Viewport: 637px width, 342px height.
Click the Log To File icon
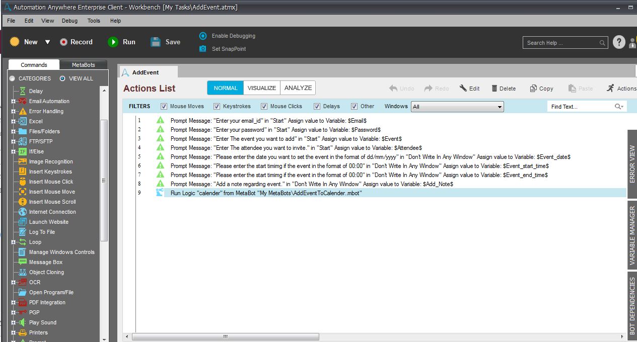tap(23, 232)
